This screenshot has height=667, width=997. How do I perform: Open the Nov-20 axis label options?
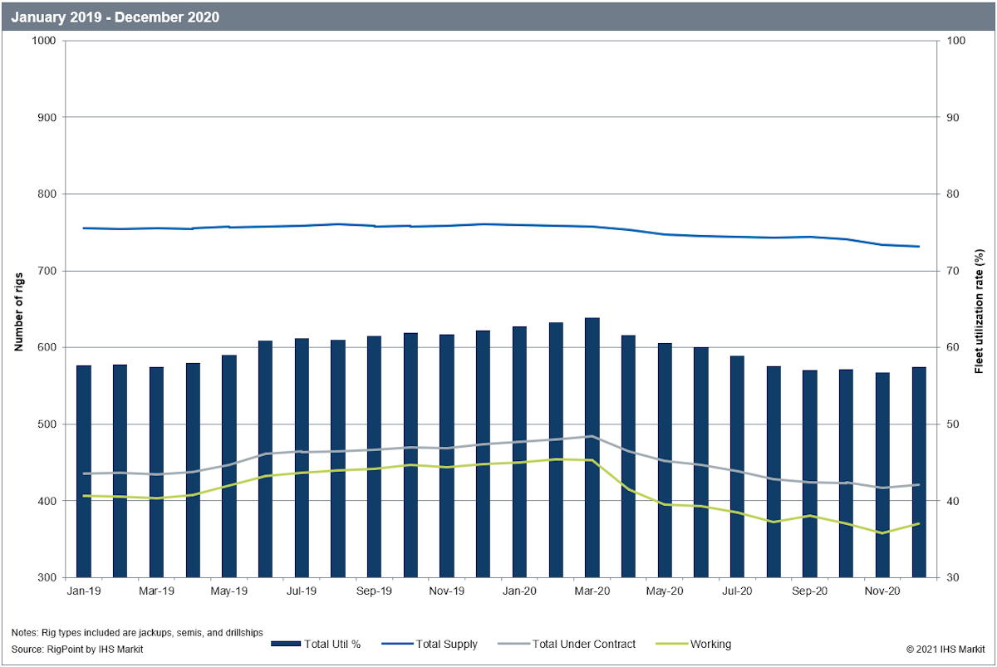(x=884, y=590)
